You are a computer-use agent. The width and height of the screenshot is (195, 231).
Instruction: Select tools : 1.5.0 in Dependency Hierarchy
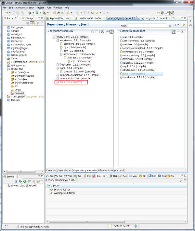(x=71, y=82)
